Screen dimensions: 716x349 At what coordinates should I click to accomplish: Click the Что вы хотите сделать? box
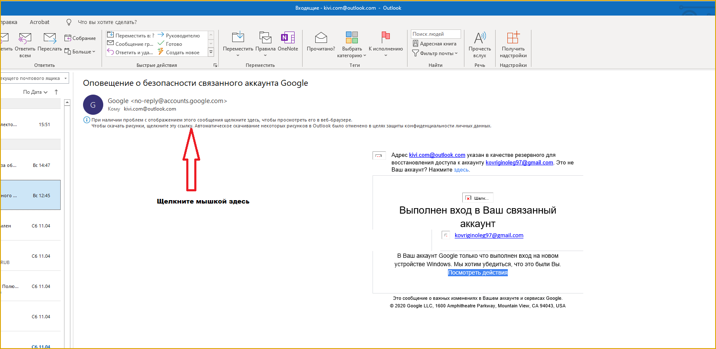click(107, 22)
